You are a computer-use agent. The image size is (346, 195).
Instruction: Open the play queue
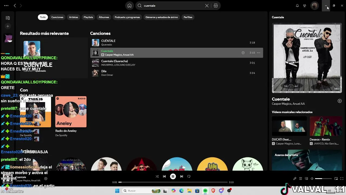click(301, 179)
